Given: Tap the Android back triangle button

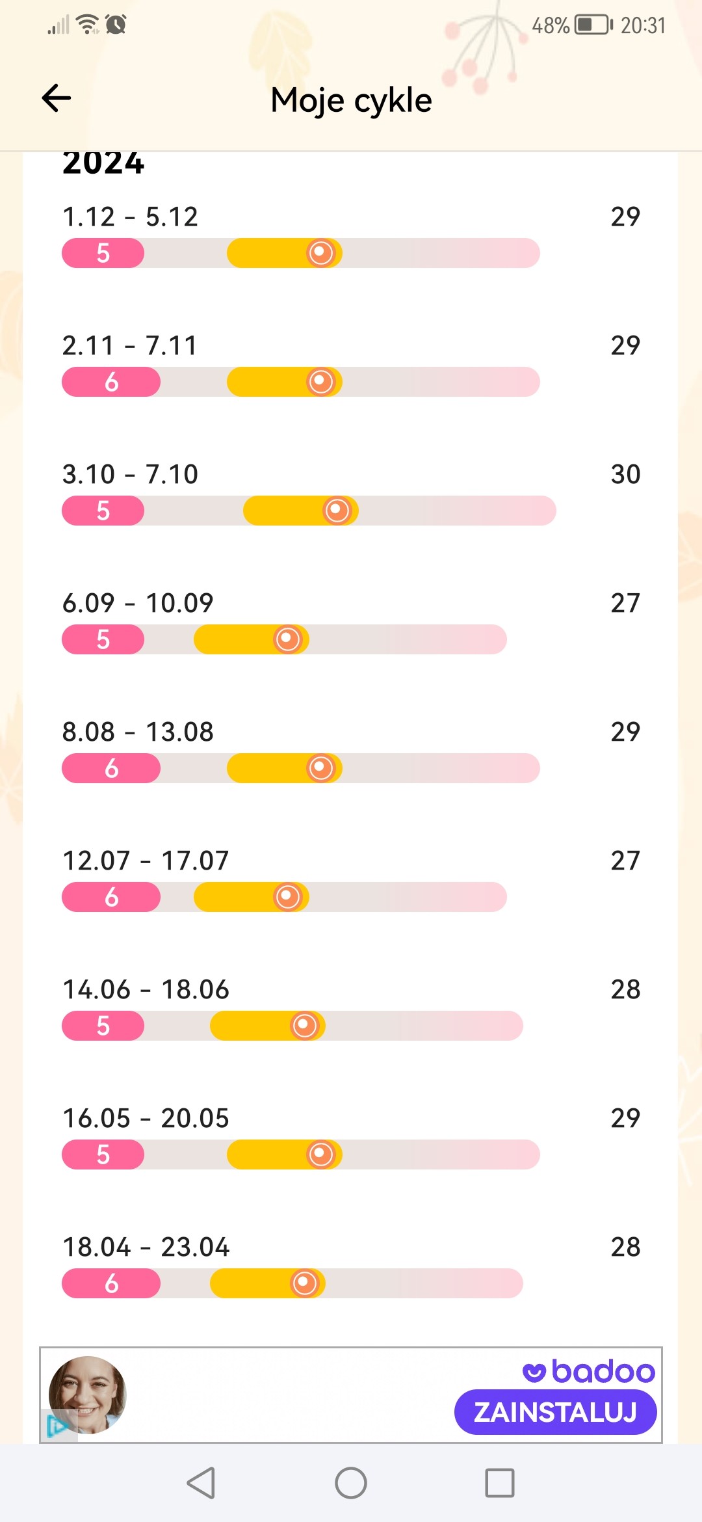Looking at the screenshot, I should [201, 1483].
